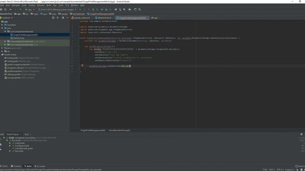
Task: Open the Build menu
Action: 49,5
